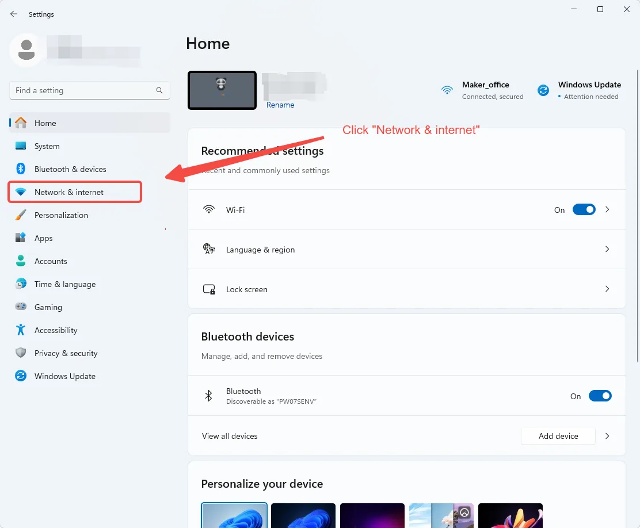This screenshot has height=528, width=640.
Task: Turn off the Bluetooth toggle
Action: [x=600, y=396]
